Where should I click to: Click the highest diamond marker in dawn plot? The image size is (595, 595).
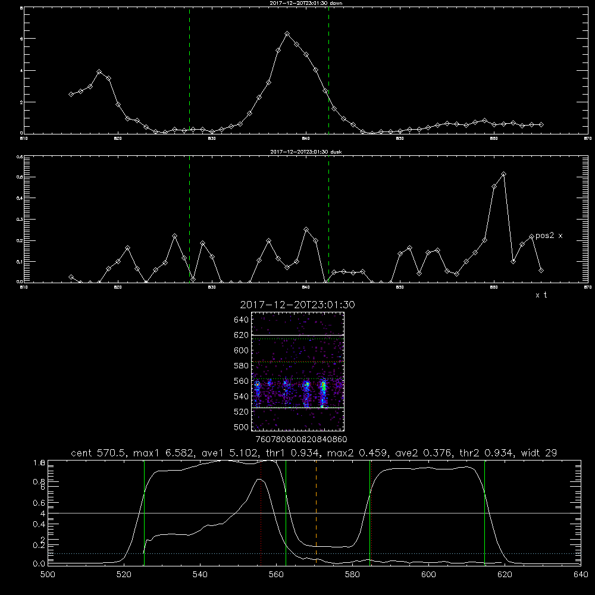[287, 34]
